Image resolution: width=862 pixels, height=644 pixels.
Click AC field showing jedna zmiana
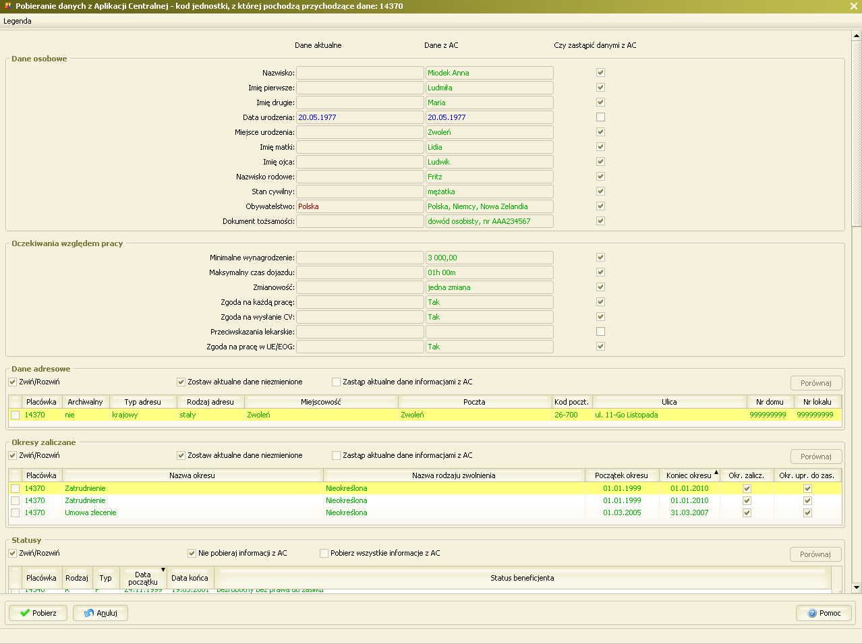pos(490,287)
